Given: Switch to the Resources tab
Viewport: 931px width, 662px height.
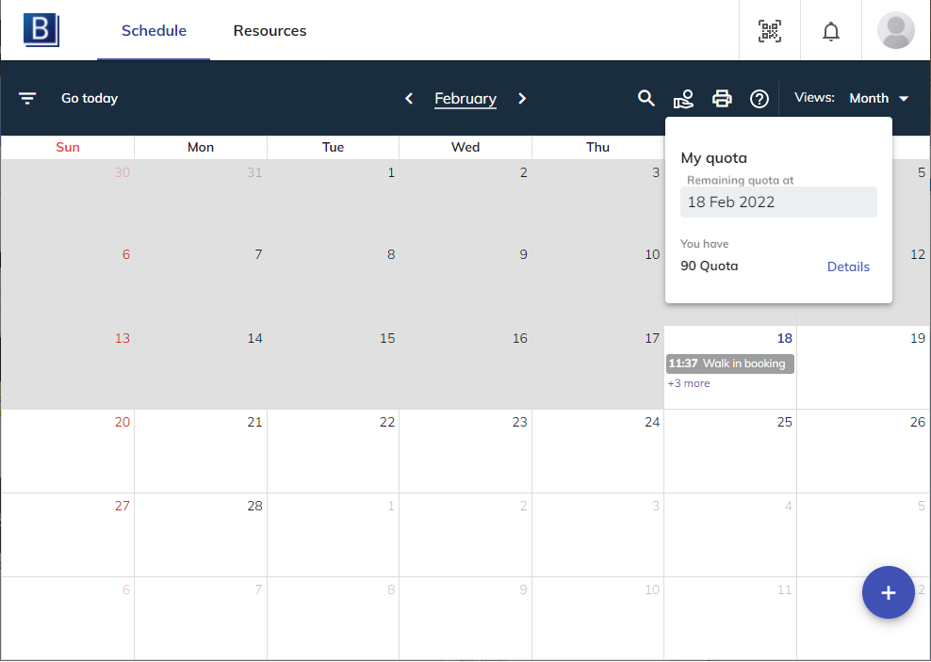Looking at the screenshot, I should (x=269, y=31).
